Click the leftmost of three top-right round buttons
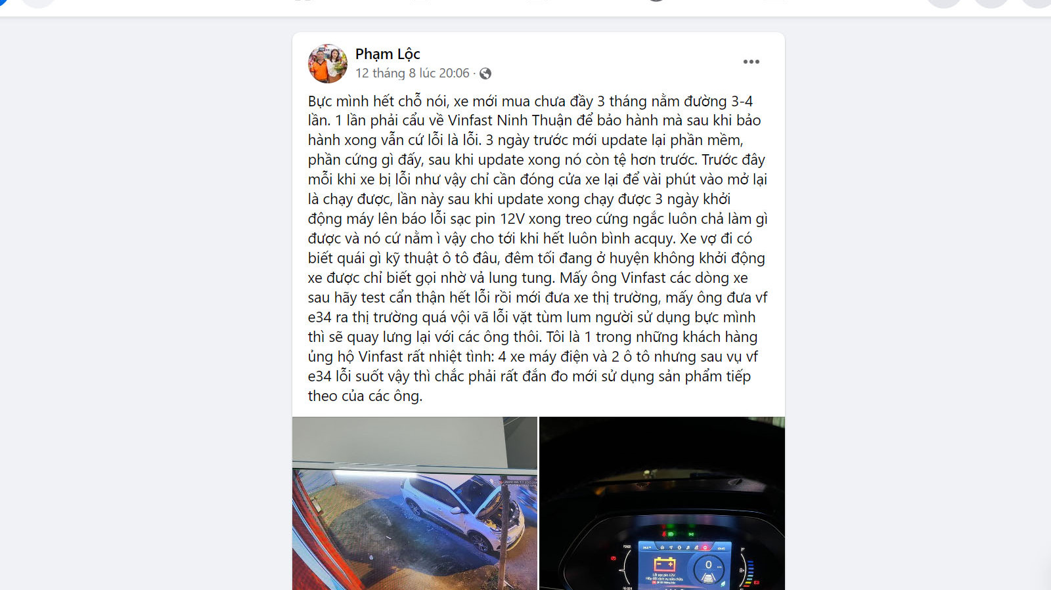Screen dimensions: 1051x590 point(944,3)
